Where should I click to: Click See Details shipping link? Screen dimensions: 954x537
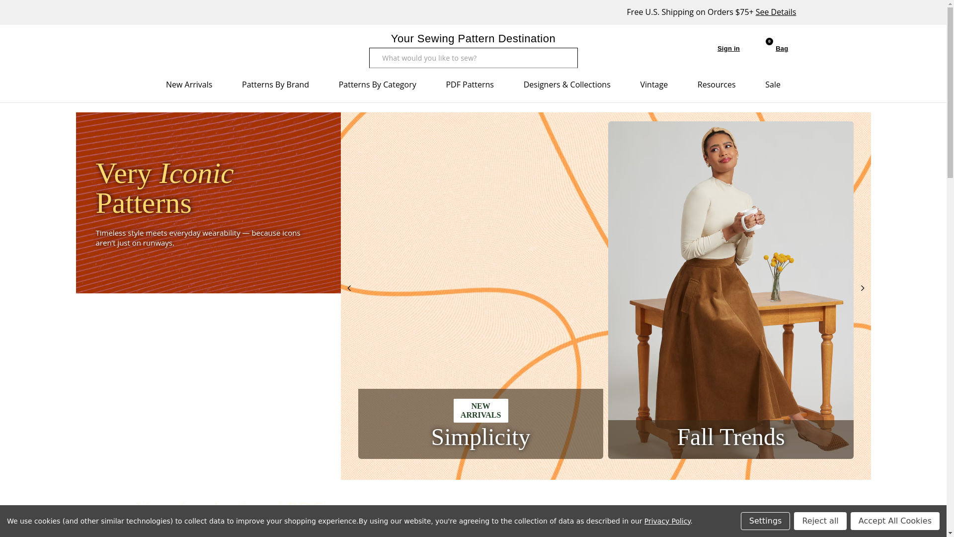[x=775, y=12]
